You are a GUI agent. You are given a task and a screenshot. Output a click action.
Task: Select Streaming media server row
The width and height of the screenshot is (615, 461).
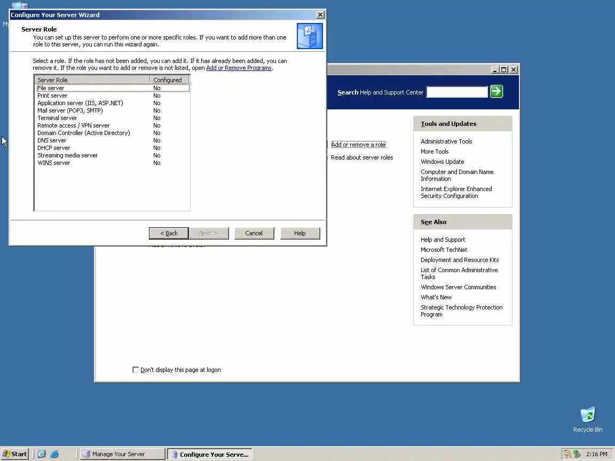click(113, 155)
